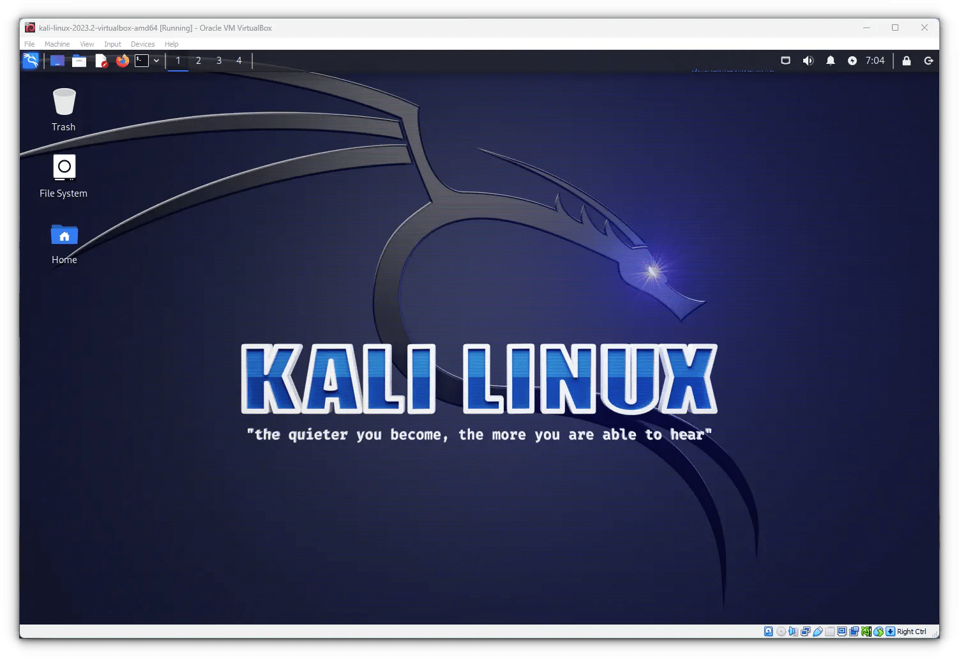
Task: Open the Devices menu
Action: (142, 44)
